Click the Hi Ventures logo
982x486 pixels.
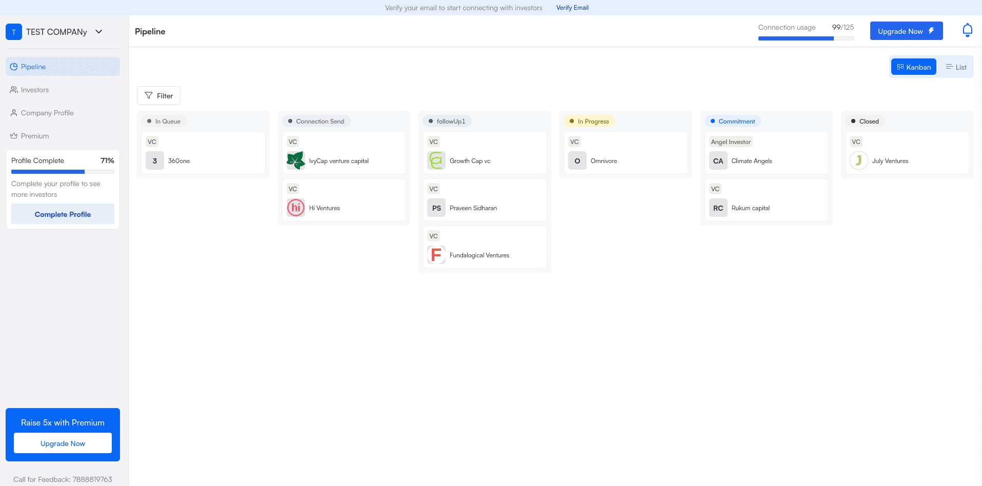coord(296,208)
